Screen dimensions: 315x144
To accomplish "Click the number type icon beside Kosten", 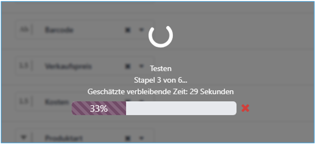I will pyautogui.click(x=23, y=102).
